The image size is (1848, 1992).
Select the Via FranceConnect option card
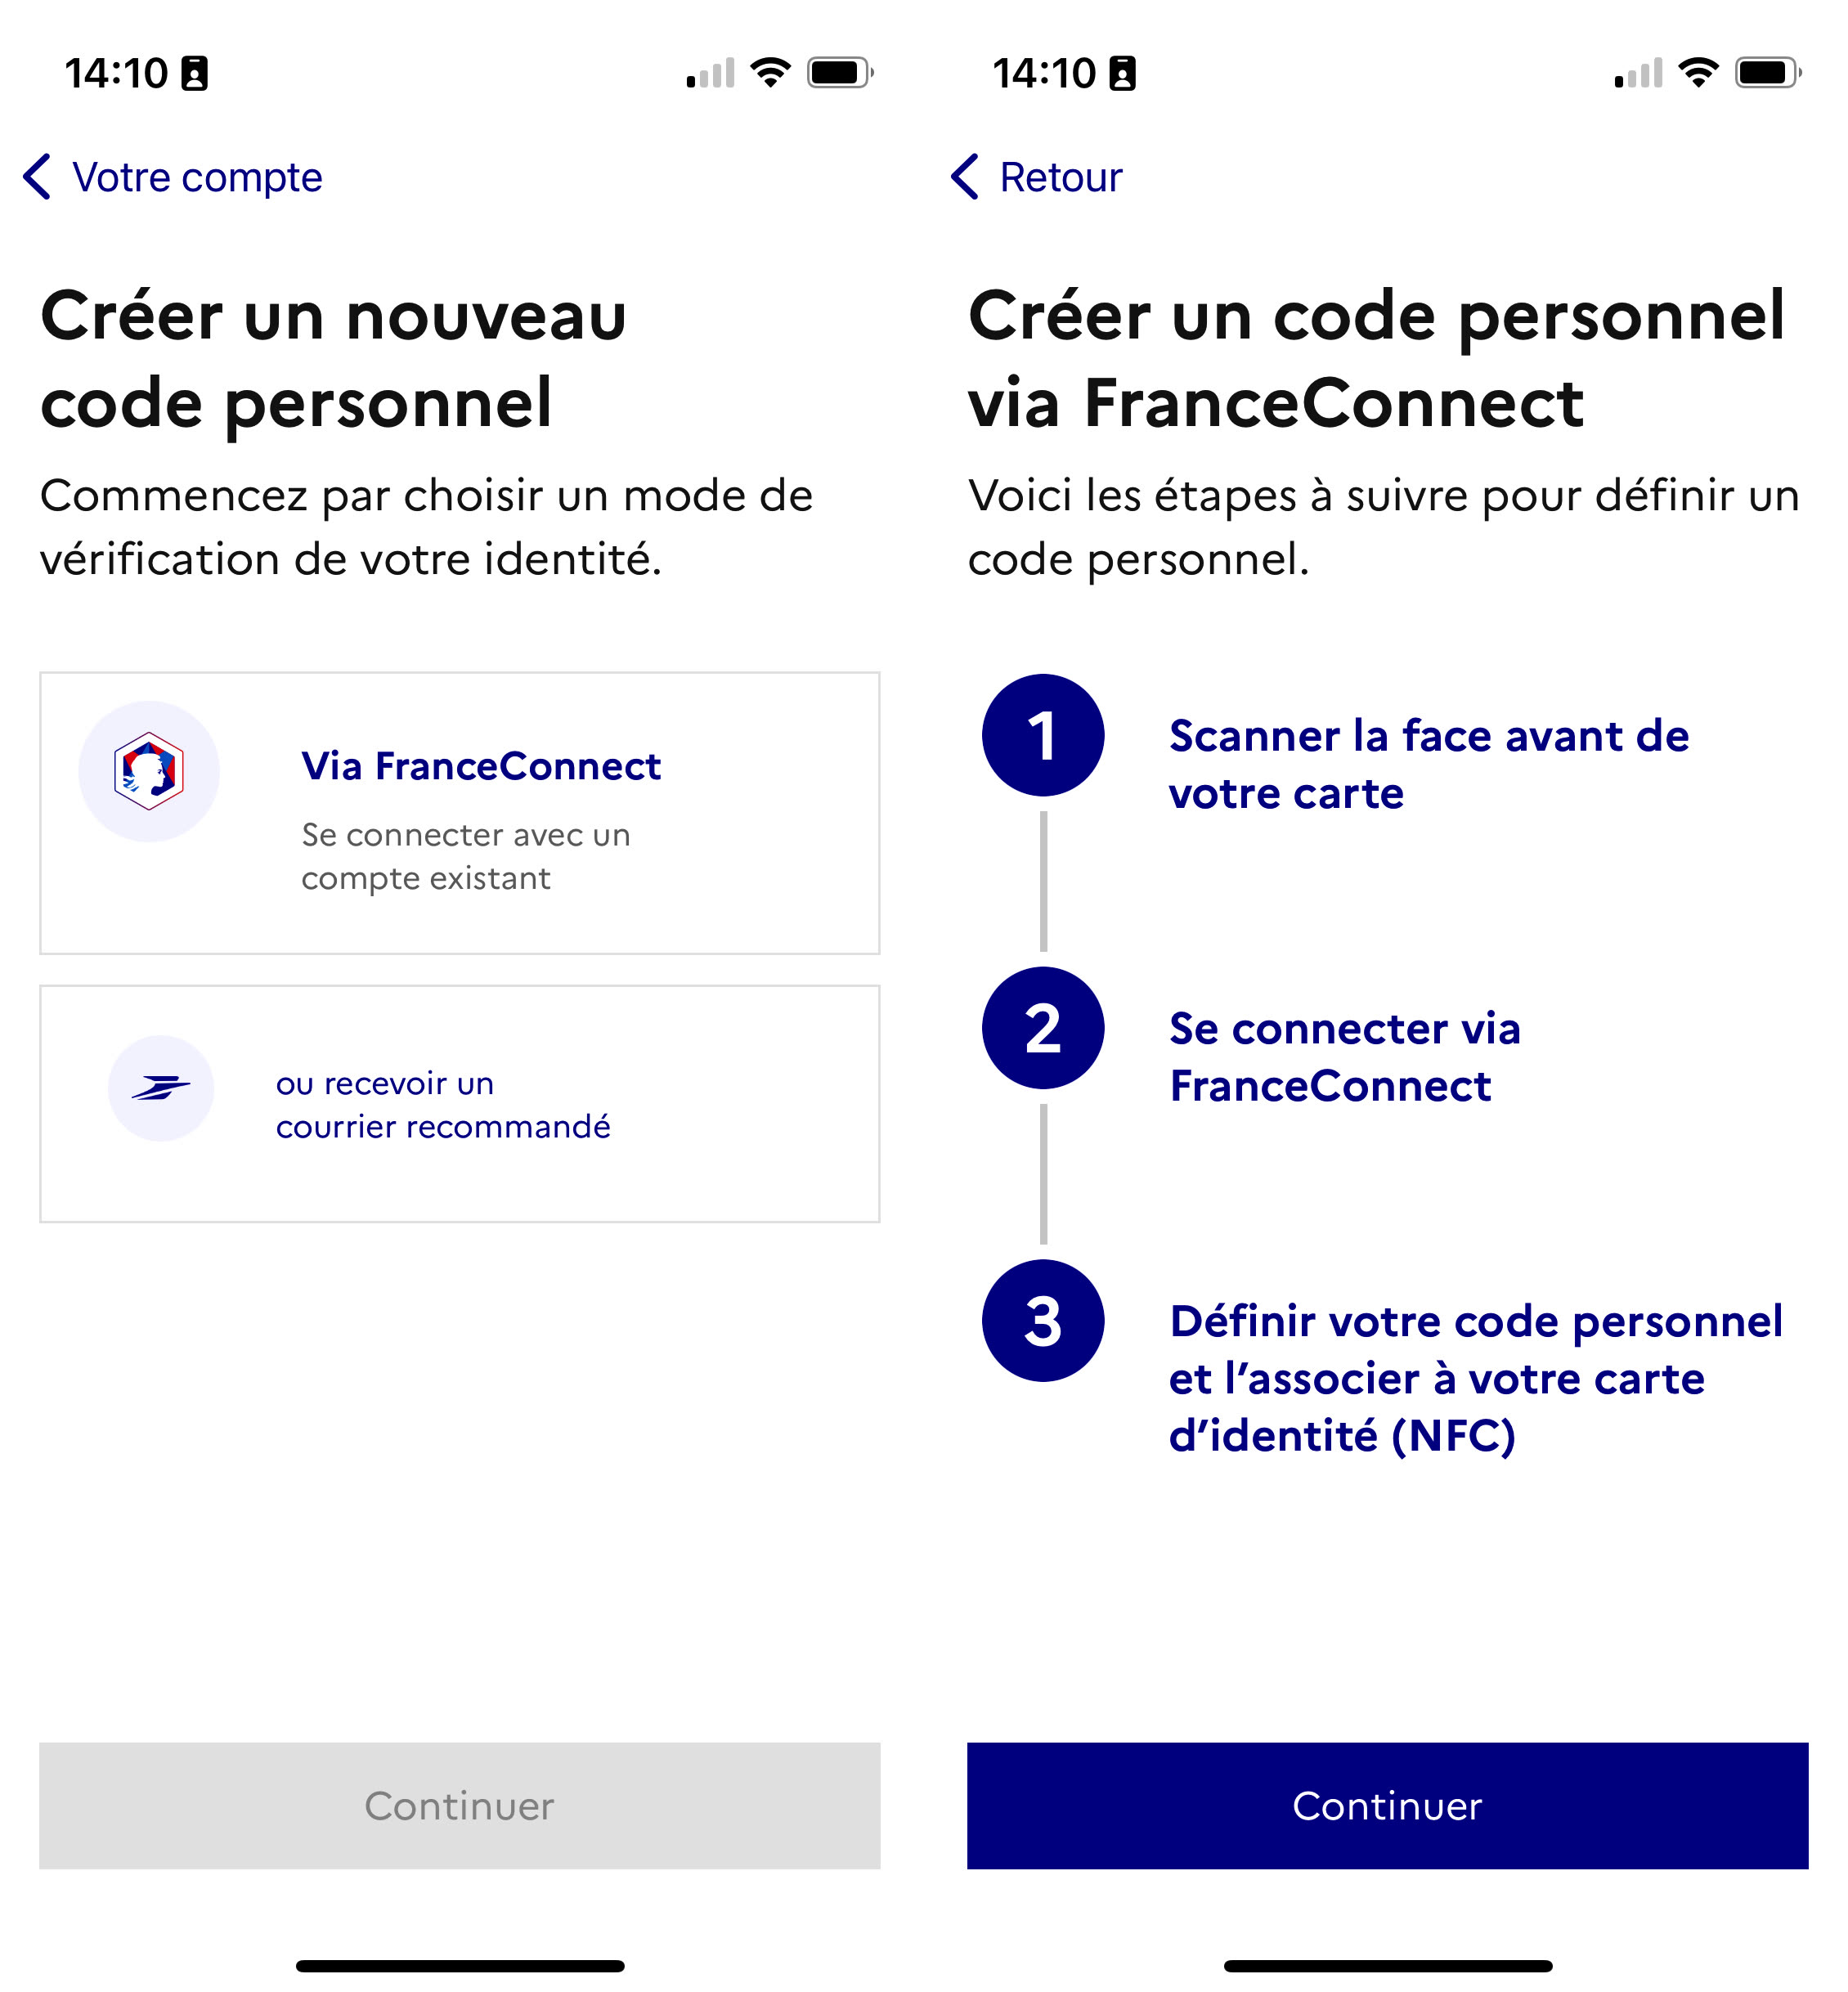460,813
